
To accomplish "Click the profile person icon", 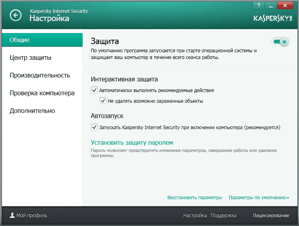I will [x=12, y=215].
